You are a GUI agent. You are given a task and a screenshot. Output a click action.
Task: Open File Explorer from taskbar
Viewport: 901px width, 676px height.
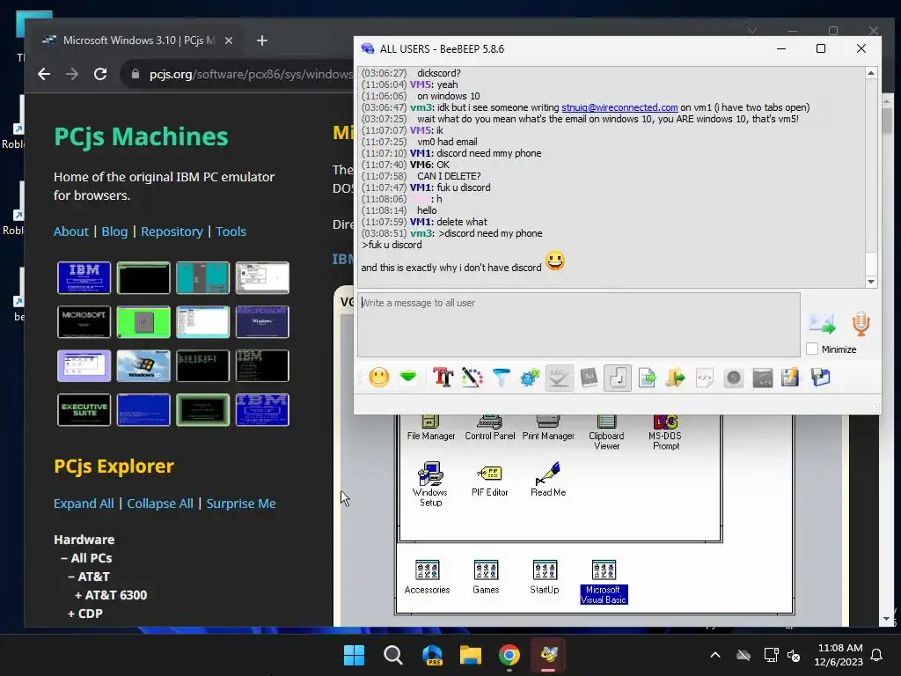[x=471, y=655]
